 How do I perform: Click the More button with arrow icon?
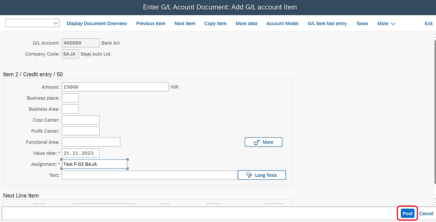(263, 142)
